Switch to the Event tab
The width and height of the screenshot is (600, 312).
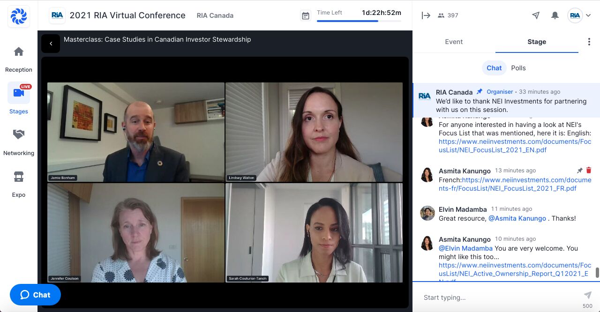pyautogui.click(x=454, y=42)
